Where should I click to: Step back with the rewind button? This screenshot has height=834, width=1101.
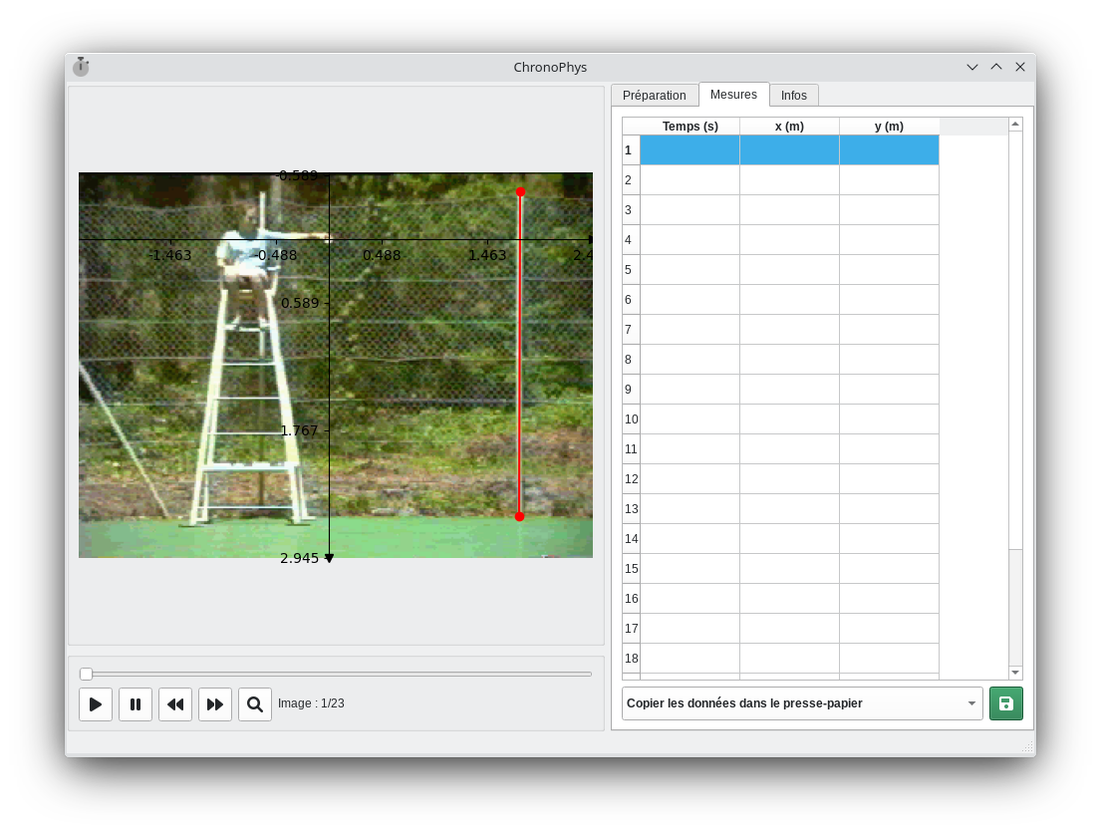click(x=175, y=704)
